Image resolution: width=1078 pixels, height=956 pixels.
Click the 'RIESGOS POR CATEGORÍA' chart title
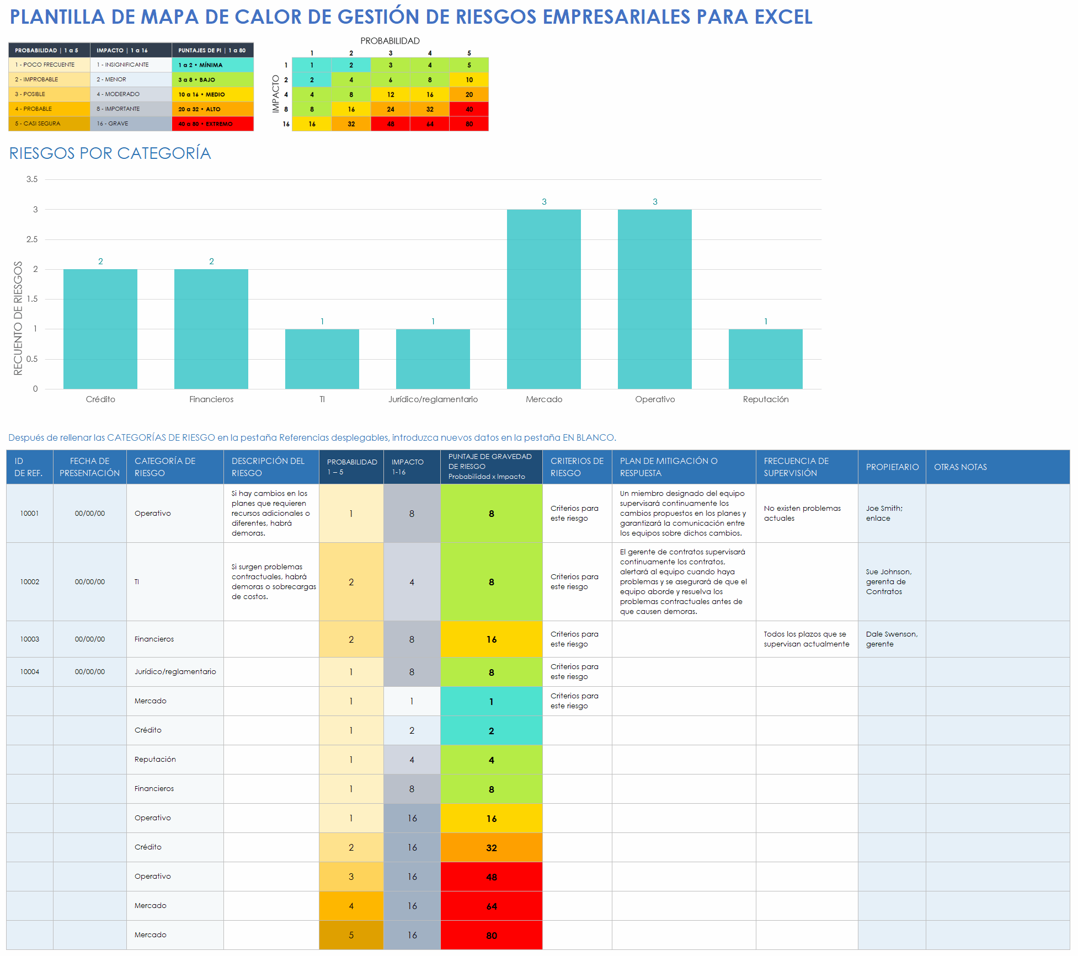[110, 153]
